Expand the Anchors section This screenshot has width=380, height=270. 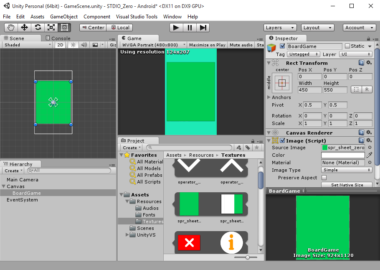click(269, 97)
